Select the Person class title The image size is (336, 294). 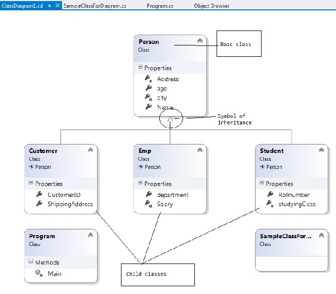click(x=149, y=41)
